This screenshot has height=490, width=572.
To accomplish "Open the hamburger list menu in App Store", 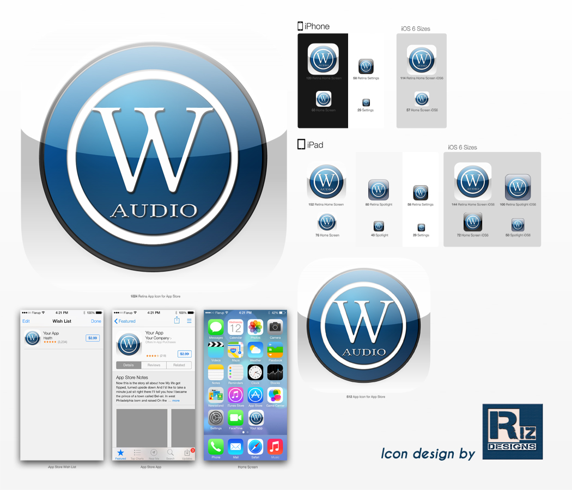I will [189, 321].
